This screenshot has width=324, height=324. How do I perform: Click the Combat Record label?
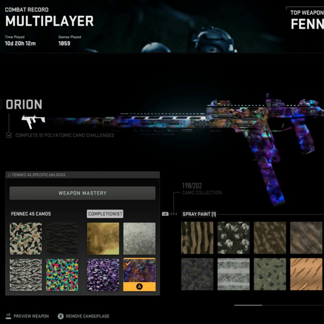click(27, 10)
